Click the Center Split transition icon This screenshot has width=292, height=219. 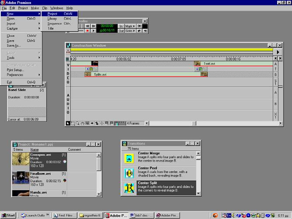tap(129, 188)
